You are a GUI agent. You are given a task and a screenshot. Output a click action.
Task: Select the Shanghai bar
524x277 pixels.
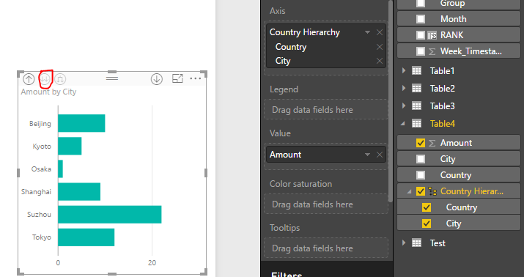(x=79, y=192)
